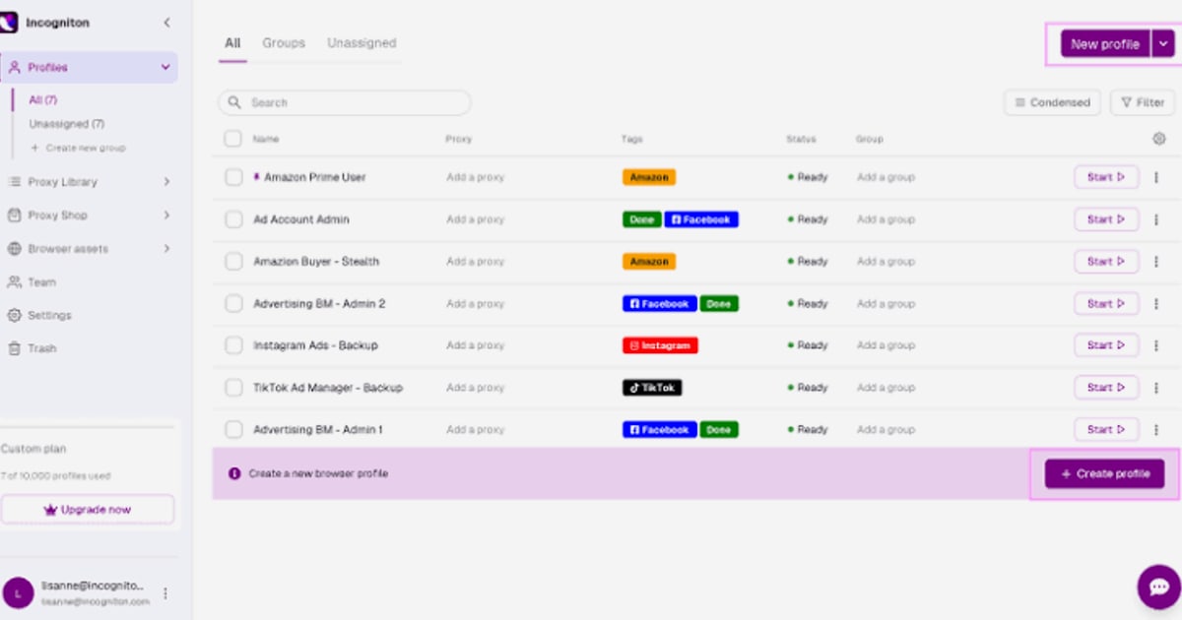The image size is (1182, 620).
Task: Tick the checkbox for Advertising BM - Admin 2
Action: (233, 304)
